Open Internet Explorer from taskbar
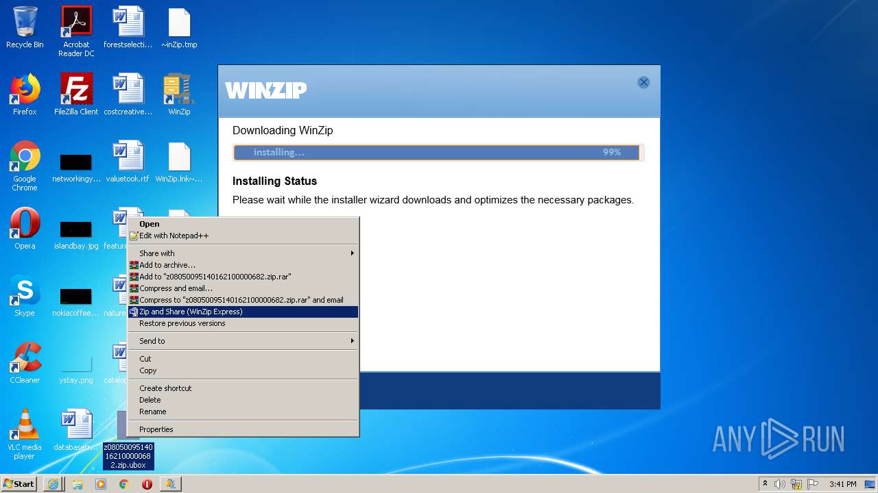This screenshot has height=493, width=878. [53, 484]
